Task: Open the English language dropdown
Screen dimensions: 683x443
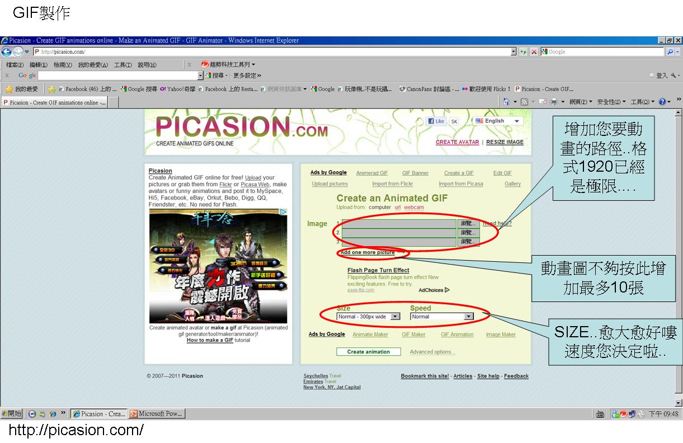Action: click(497, 121)
